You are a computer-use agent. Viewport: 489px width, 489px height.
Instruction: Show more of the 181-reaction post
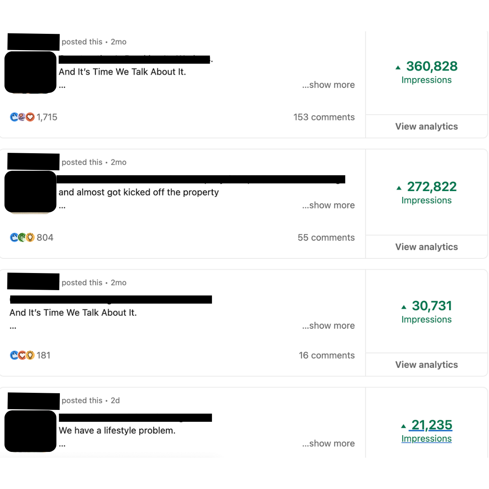point(328,326)
